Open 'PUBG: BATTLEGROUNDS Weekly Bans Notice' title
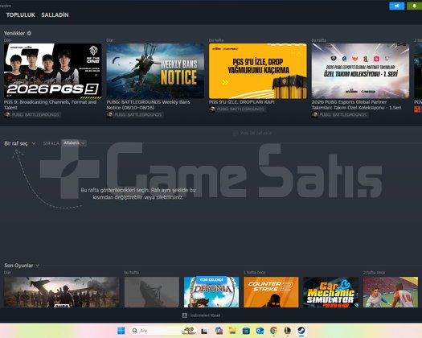The image size is (422, 338). [x=148, y=105]
